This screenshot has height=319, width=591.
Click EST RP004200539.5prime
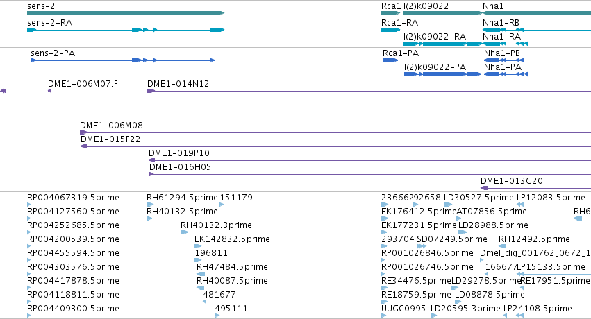coord(73,239)
